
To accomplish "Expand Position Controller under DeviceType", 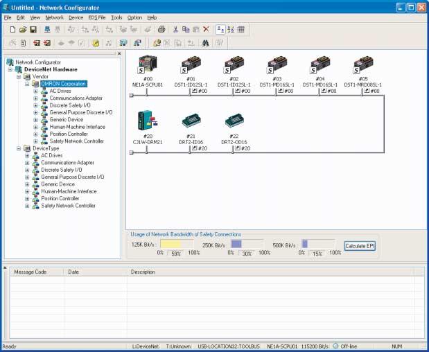I will 27,199.
